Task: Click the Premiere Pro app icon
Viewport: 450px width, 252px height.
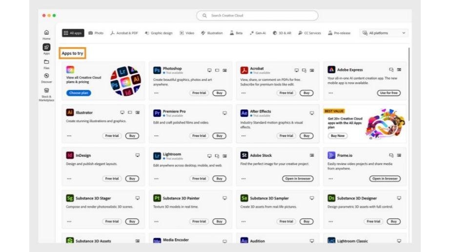Action: [157, 113]
